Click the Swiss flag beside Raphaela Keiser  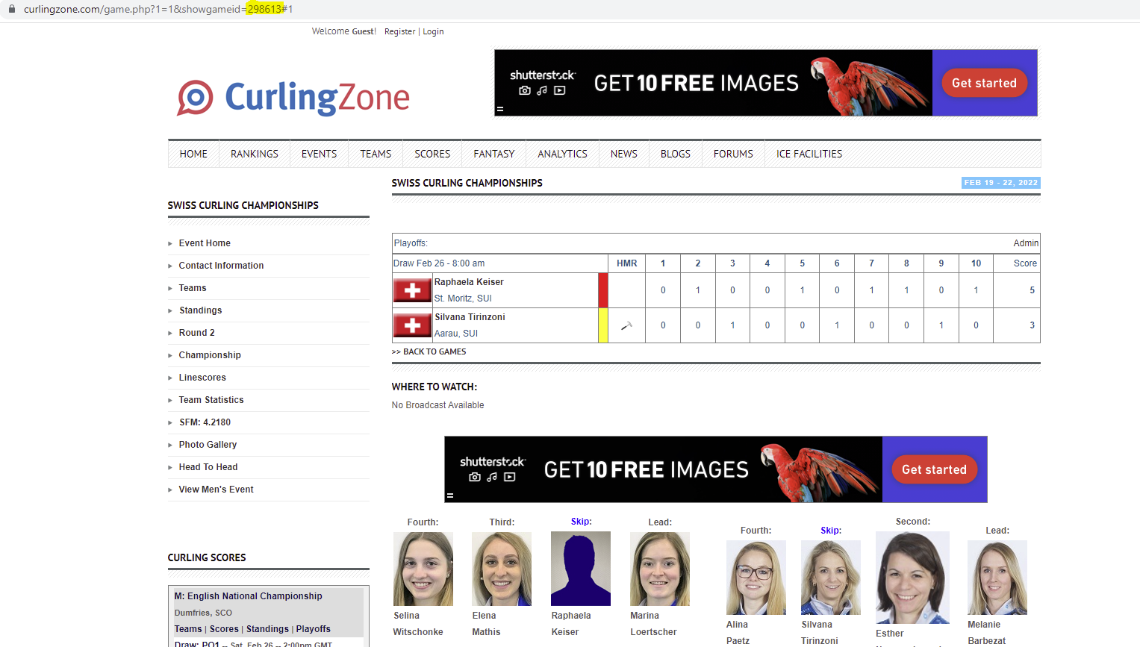pos(412,290)
